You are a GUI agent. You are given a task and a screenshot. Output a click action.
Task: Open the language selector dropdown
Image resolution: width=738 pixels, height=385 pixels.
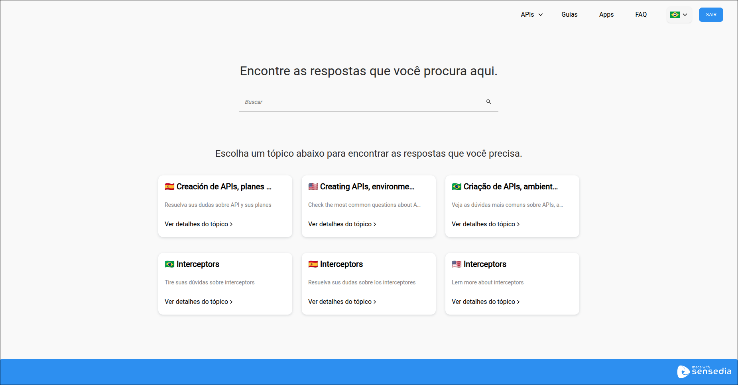point(679,15)
